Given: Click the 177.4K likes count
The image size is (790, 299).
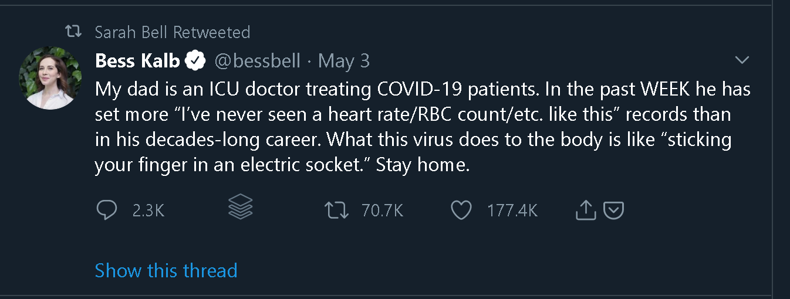Looking at the screenshot, I should point(512,210).
